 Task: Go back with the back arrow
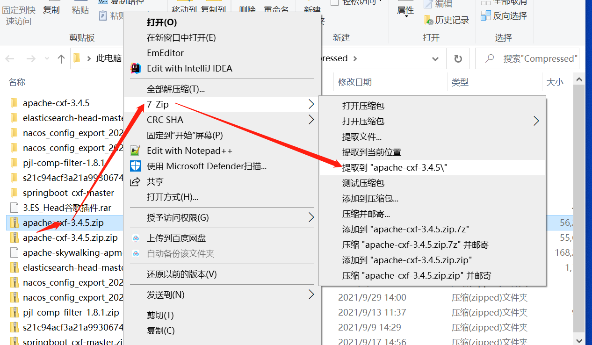tap(10, 59)
